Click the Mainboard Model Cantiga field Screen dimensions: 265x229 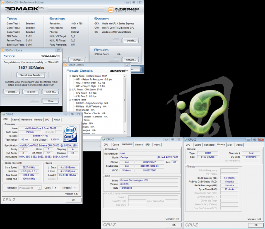coord(138,157)
